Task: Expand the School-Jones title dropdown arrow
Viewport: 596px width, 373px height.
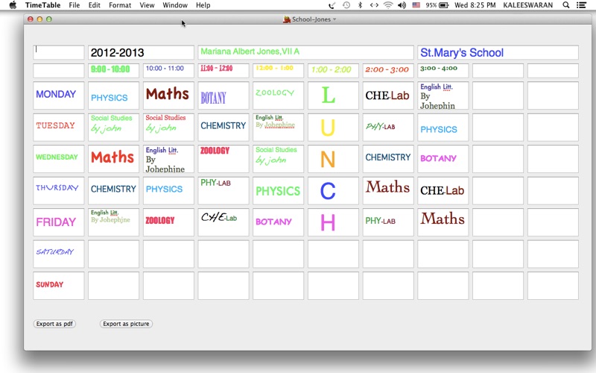Action: (335, 19)
